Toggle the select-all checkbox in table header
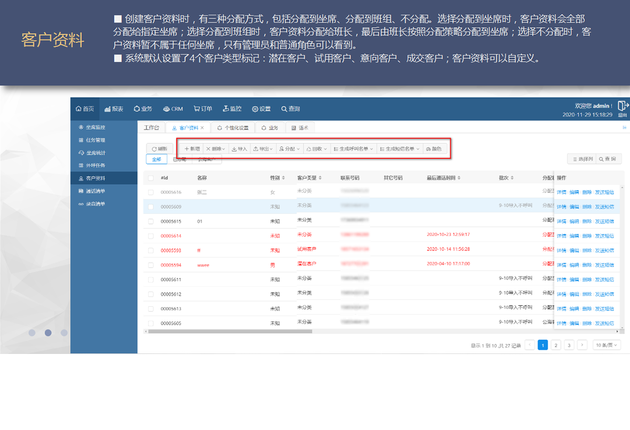The image size is (630, 430). [x=151, y=178]
